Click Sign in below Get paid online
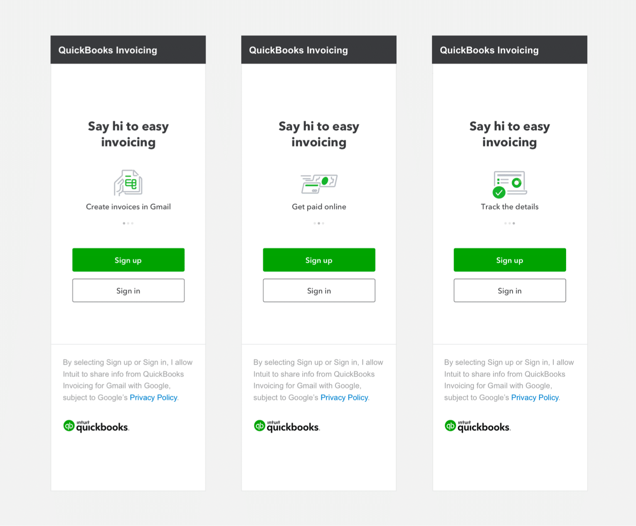636x526 pixels. click(x=319, y=290)
